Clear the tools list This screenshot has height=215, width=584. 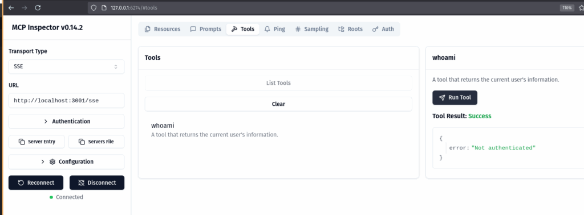(x=278, y=104)
